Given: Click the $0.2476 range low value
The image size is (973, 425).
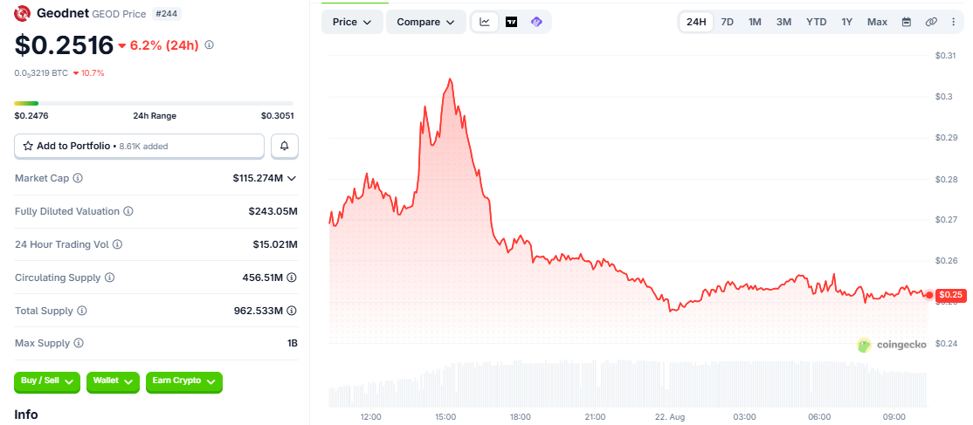Looking at the screenshot, I should (31, 115).
